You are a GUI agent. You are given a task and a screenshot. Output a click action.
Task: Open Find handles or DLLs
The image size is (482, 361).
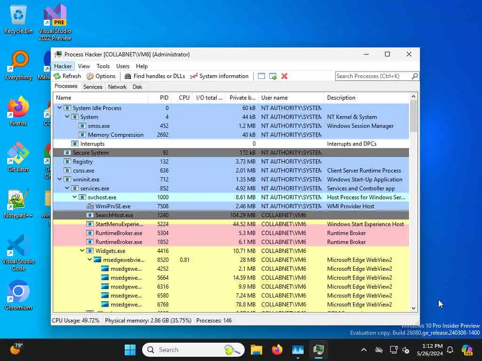155,76
